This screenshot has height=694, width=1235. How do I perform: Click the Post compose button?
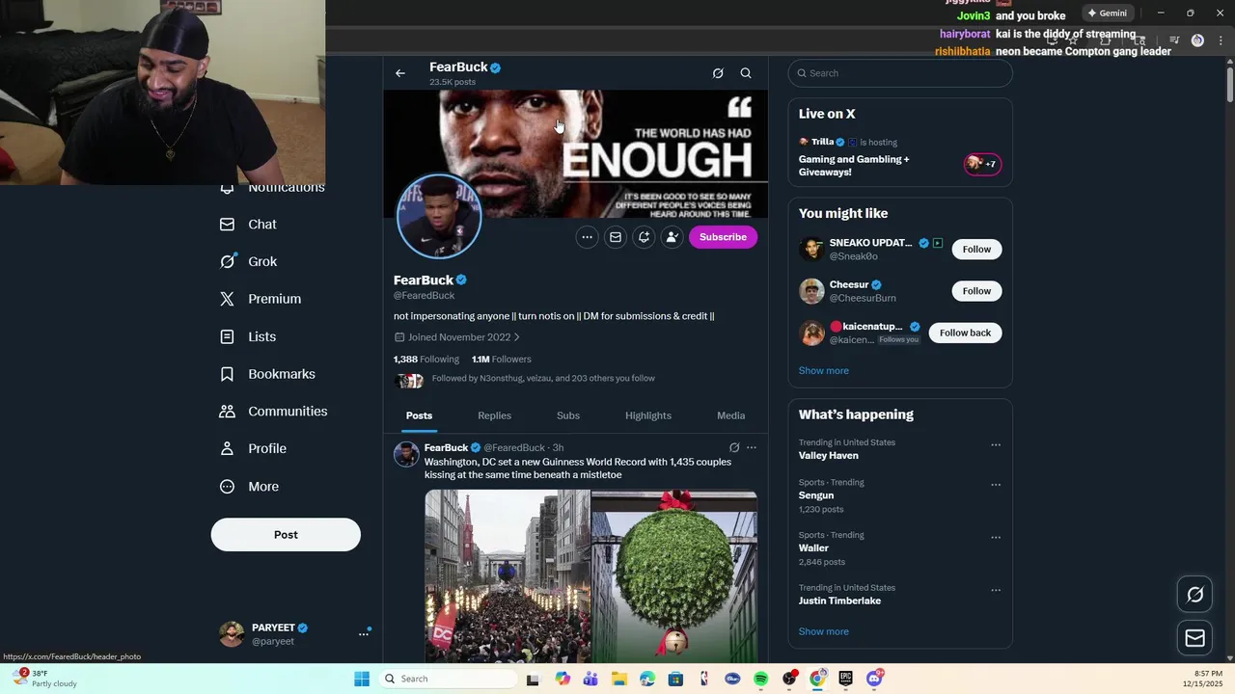pos(286,535)
